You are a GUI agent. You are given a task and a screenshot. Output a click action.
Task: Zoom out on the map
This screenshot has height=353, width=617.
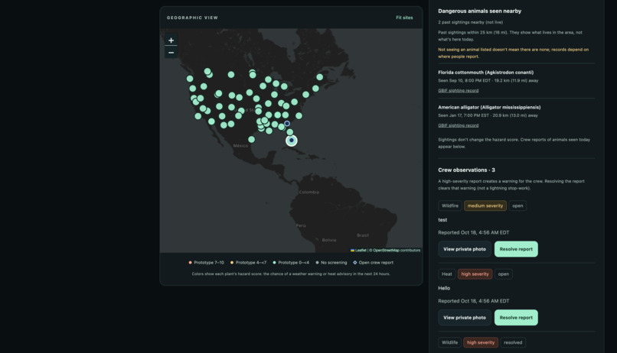(171, 52)
